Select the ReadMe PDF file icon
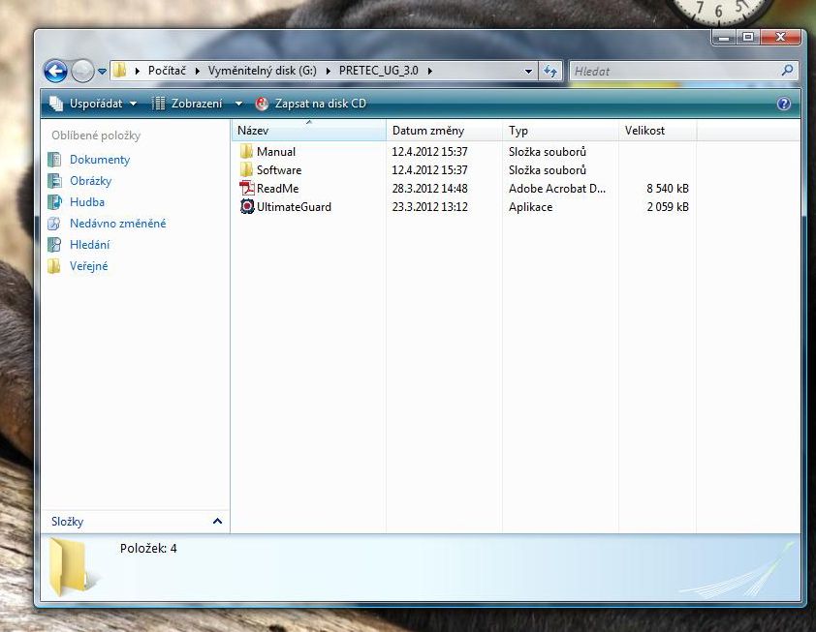Viewport: 816px width, 632px height. point(247,188)
